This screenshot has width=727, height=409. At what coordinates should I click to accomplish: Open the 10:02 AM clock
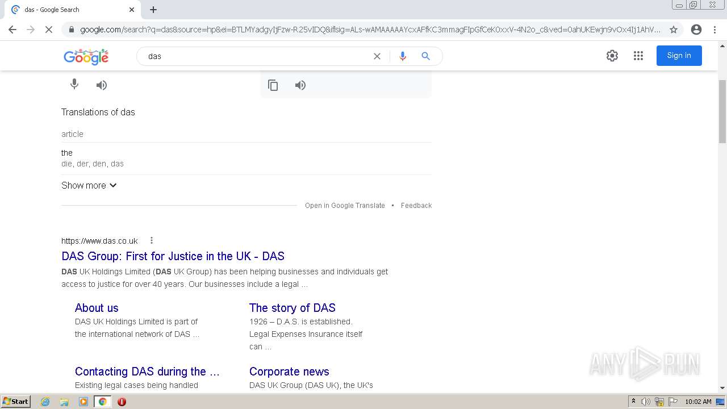698,402
